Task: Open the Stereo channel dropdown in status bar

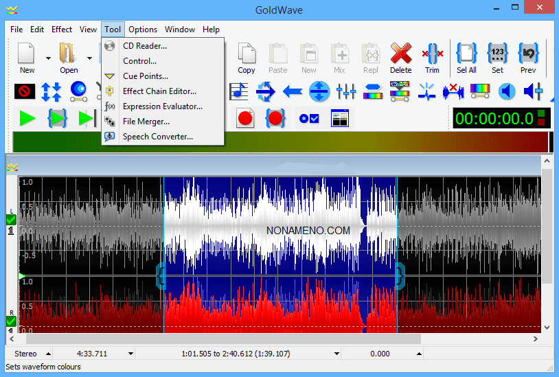Action: point(48,354)
